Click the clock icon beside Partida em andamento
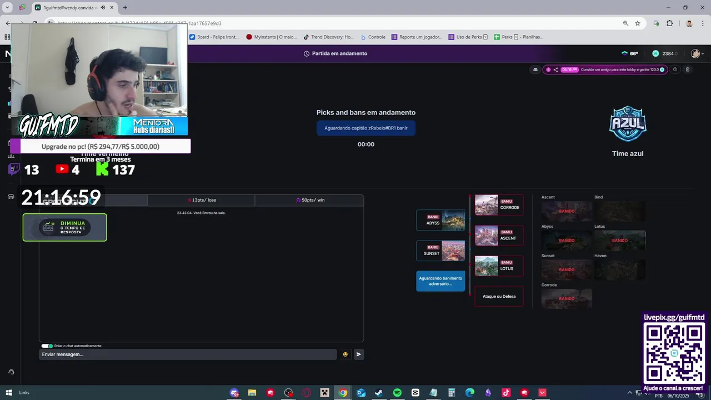The height and width of the screenshot is (400, 711). tap(307, 53)
